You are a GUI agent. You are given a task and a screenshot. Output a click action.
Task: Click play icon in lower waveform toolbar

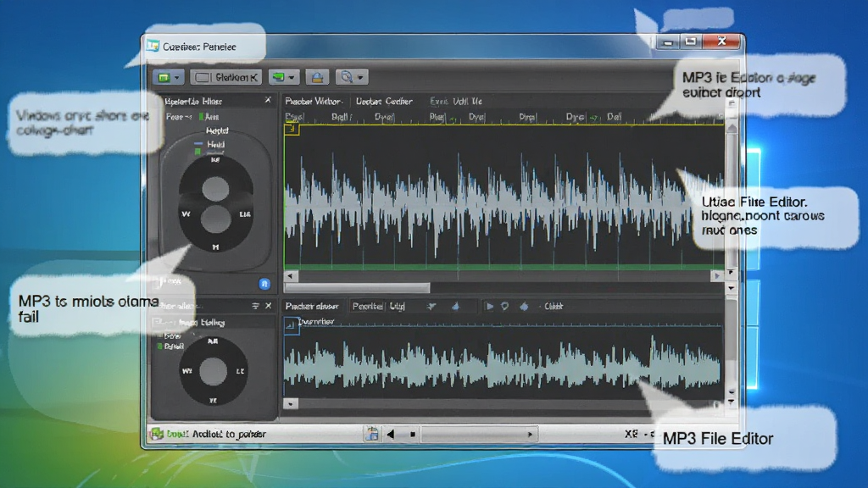[489, 306]
